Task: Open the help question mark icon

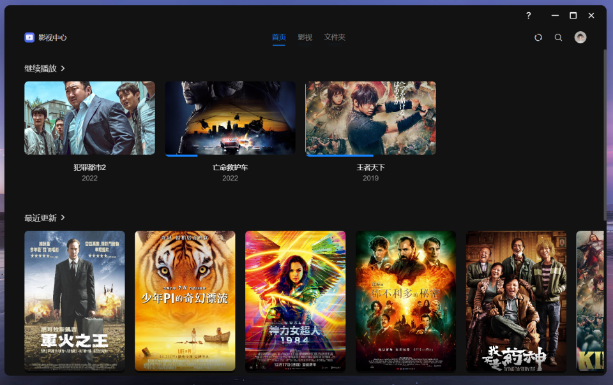Action: pyautogui.click(x=528, y=15)
